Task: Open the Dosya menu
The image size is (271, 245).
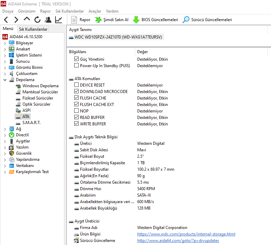Action: pyautogui.click(x=8, y=11)
